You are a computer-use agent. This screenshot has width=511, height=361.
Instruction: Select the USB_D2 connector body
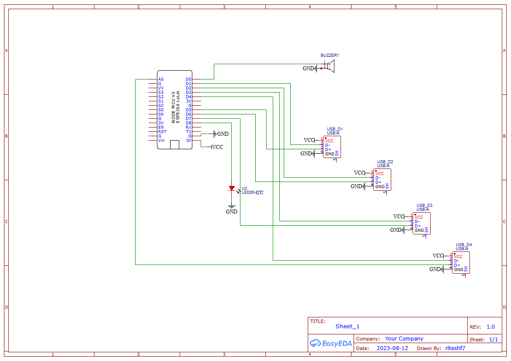[382, 179]
